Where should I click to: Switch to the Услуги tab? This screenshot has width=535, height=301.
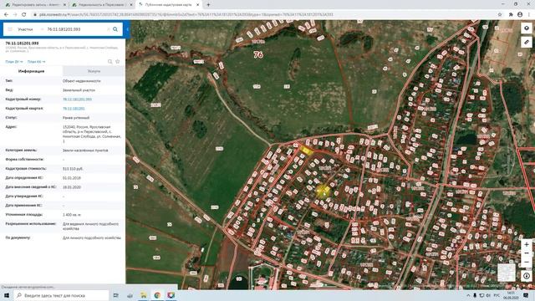click(x=94, y=71)
